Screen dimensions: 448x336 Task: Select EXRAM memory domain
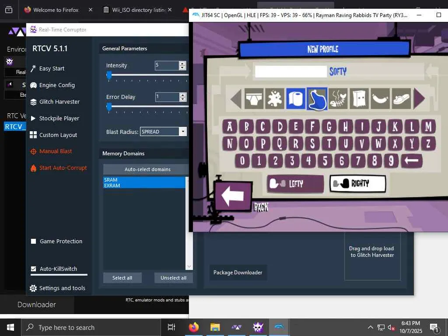[x=144, y=185]
